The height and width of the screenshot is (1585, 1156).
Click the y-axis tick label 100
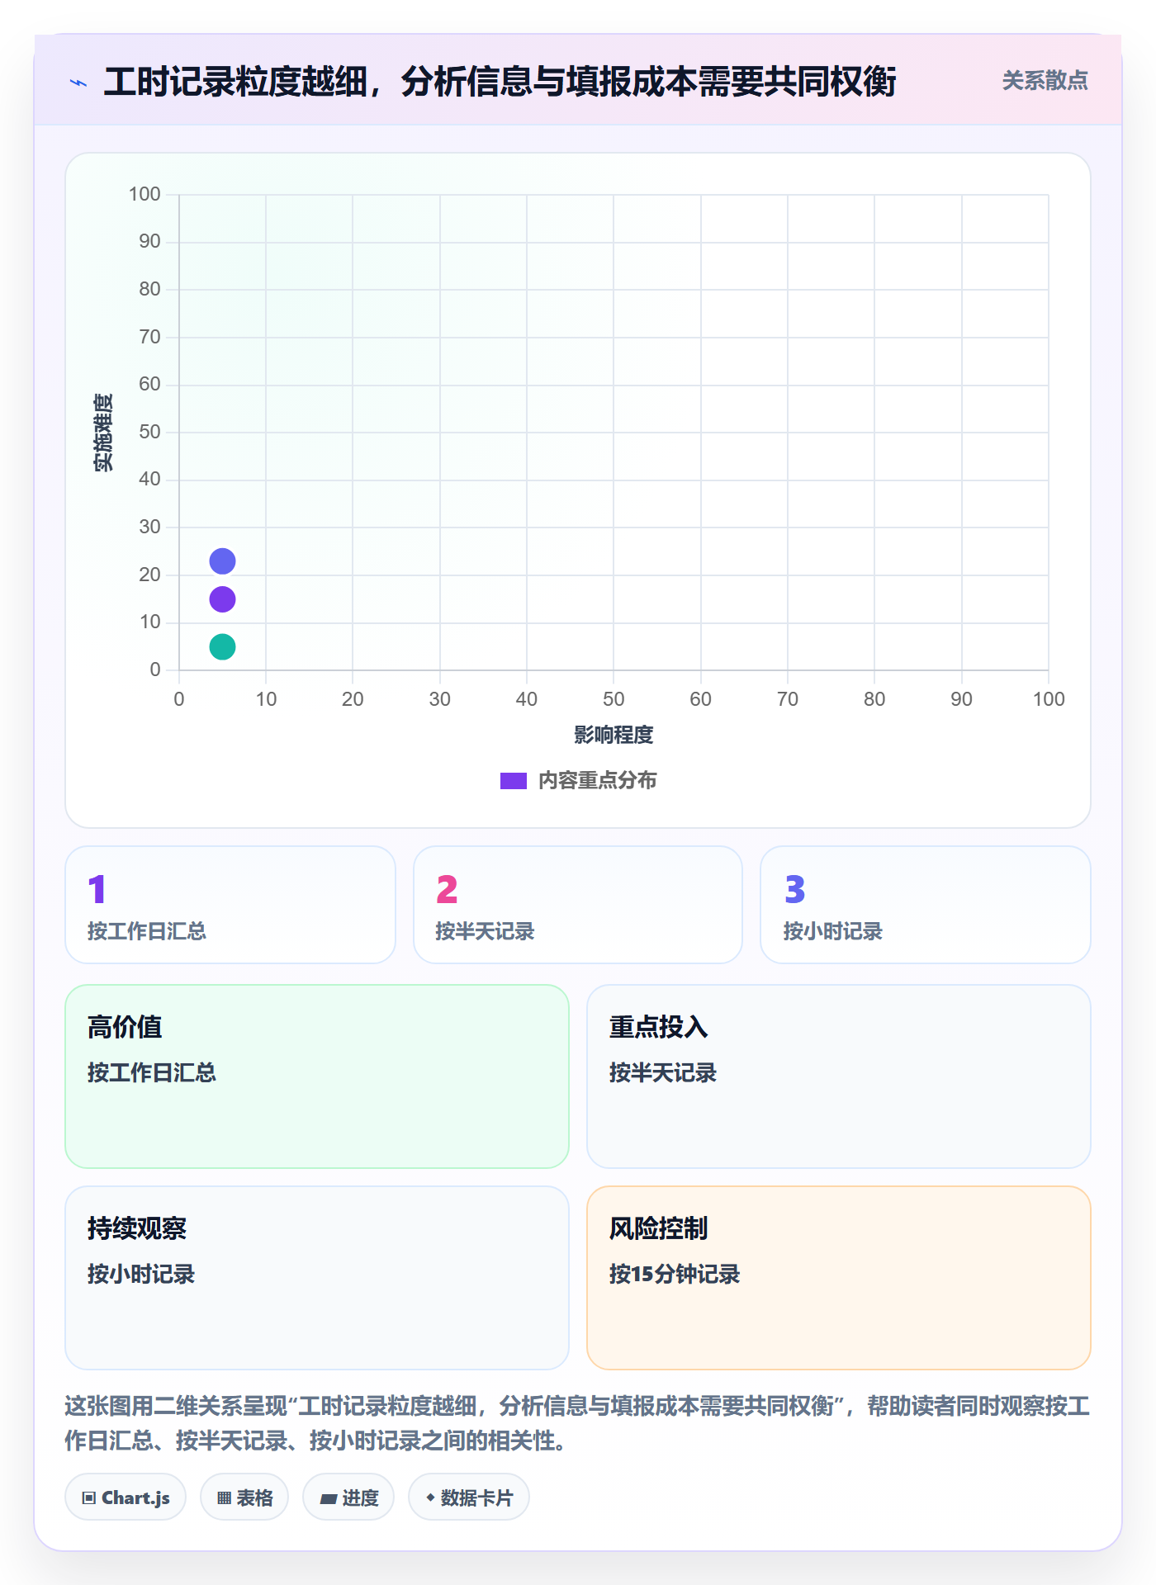(144, 194)
